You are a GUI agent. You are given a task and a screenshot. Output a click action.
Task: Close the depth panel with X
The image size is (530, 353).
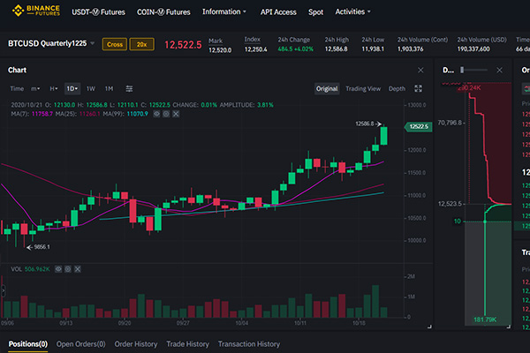tap(499, 70)
